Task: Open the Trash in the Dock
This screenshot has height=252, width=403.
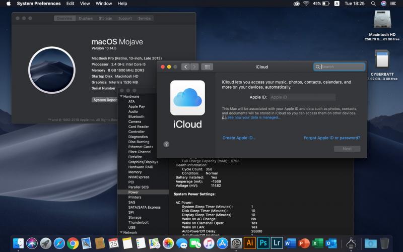Action: (384, 243)
